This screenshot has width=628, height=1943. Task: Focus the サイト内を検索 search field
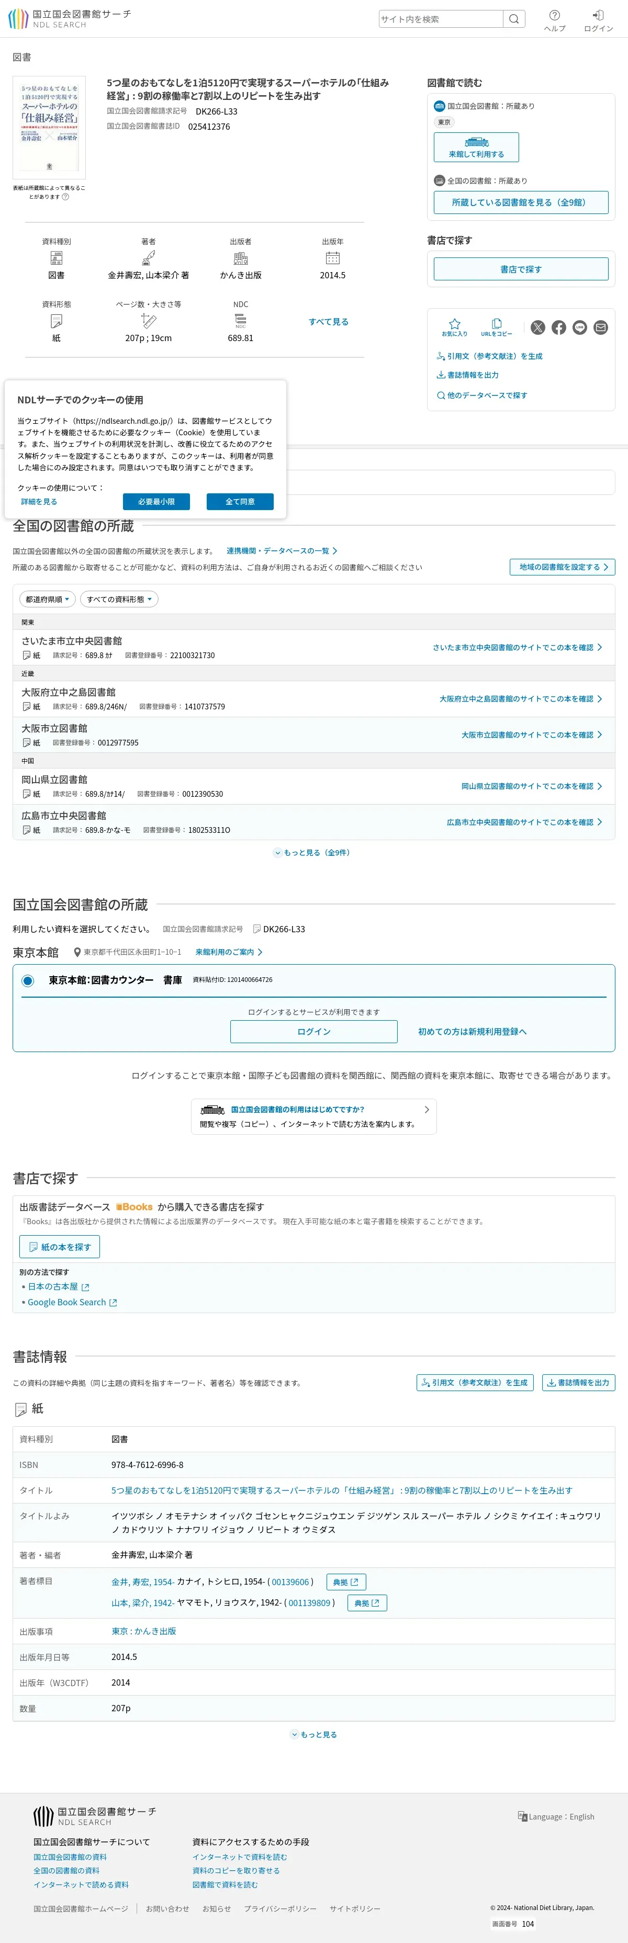(x=441, y=19)
